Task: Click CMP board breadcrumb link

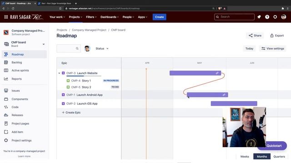Action: coord(118,30)
